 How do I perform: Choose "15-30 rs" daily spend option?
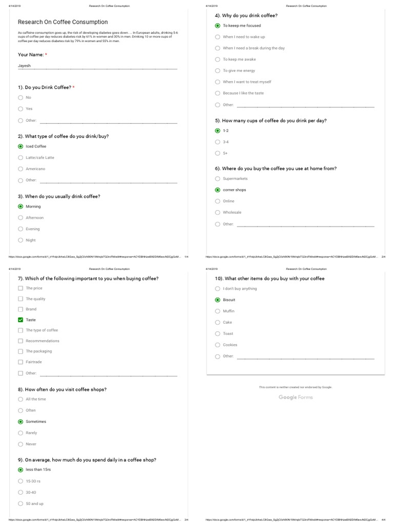coord(21,481)
